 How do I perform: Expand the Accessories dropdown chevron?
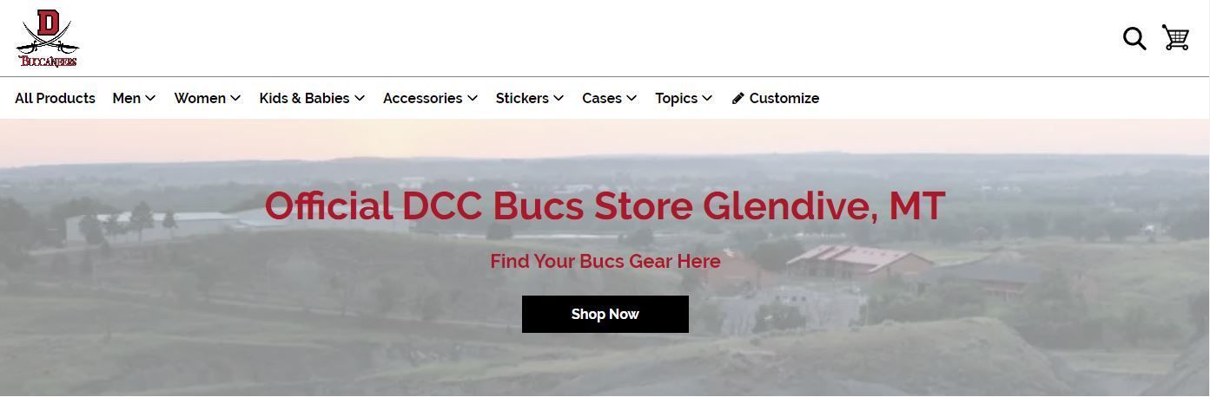pyautogui.click(x=473, y=98)
